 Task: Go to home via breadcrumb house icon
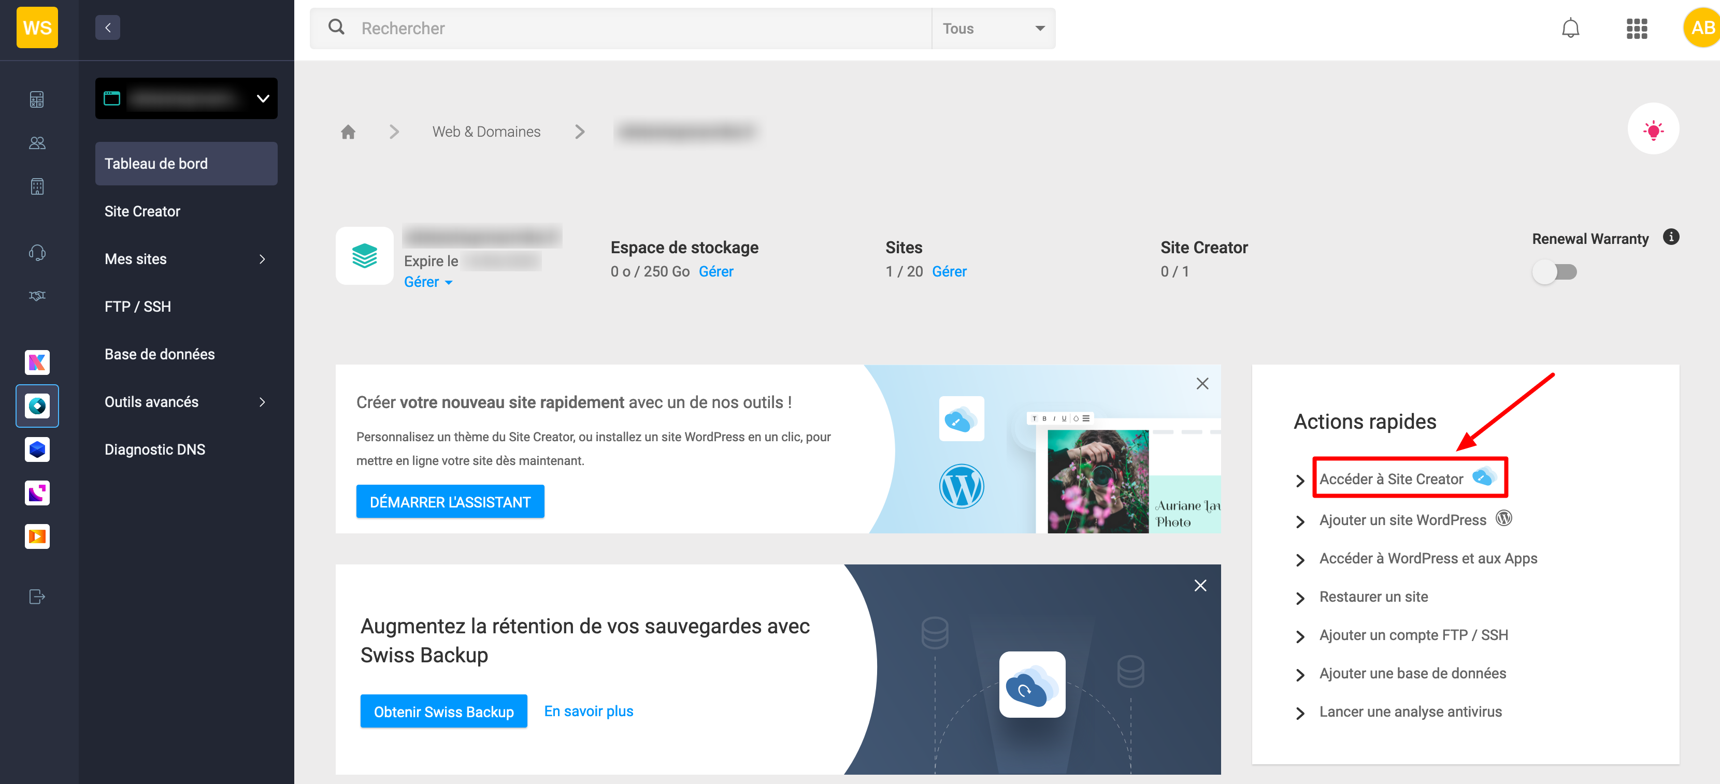tap(349, 132)
